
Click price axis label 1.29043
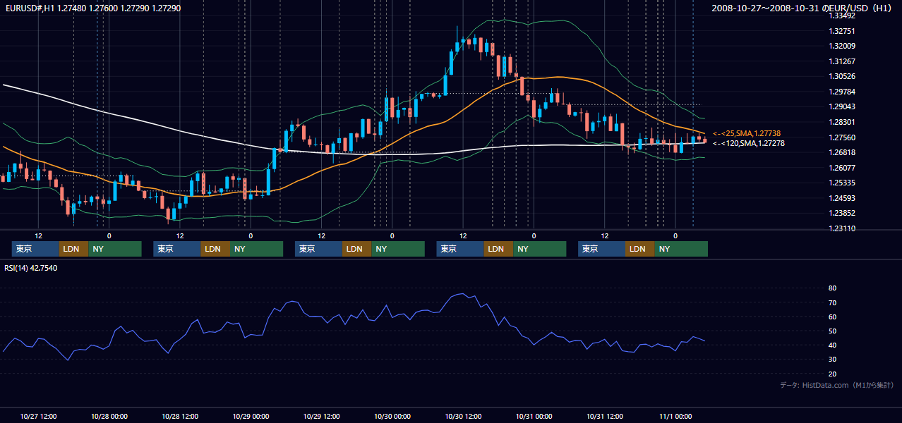tap(843, 106)
